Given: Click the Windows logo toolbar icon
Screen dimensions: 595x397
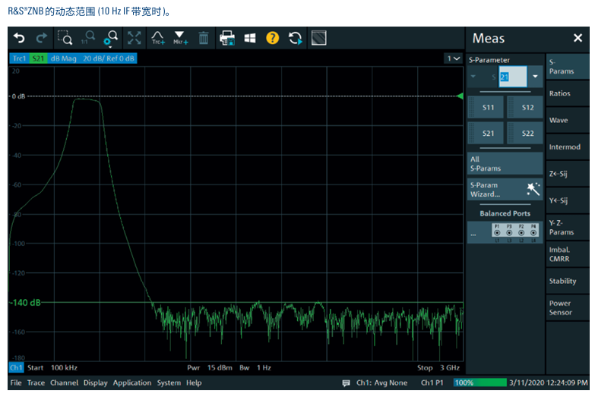Looking at the screenshot, I should coord(249,38).
